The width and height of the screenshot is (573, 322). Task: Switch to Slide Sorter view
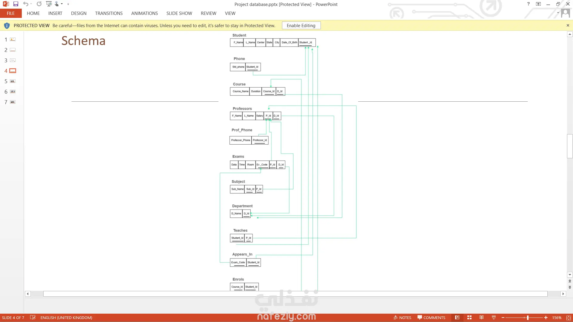tap(469, 318)
